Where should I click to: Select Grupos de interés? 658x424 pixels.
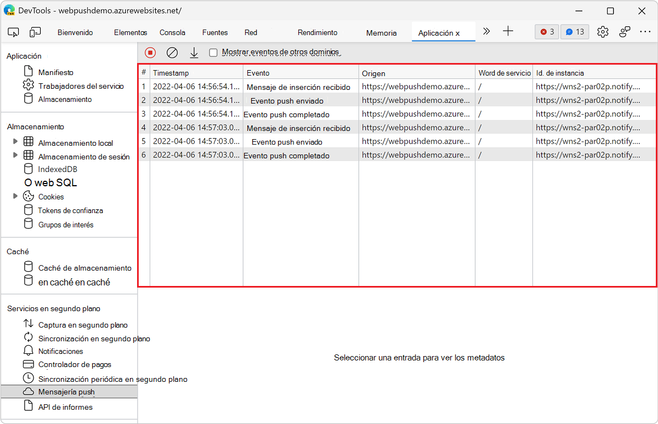click(x=66, y=225)
